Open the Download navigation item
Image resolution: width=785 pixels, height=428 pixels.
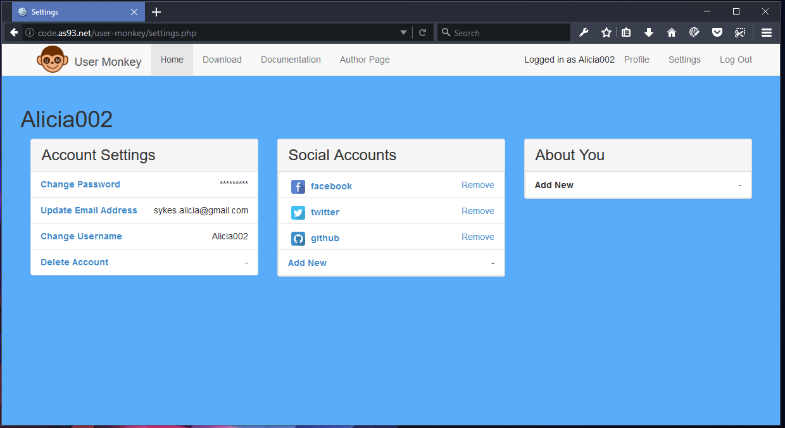click(x=222, y=60)
